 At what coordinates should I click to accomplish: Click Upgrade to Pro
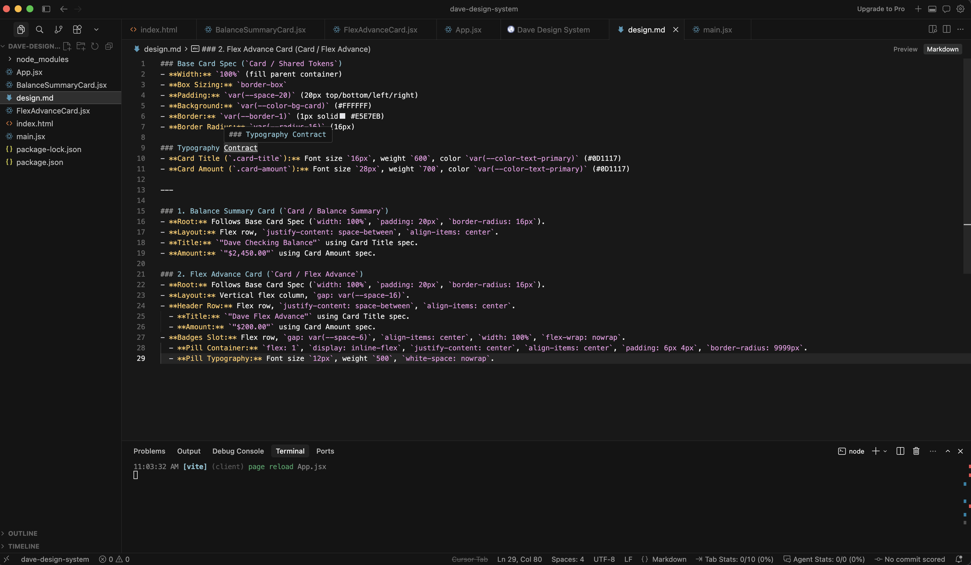pos(881,9)
